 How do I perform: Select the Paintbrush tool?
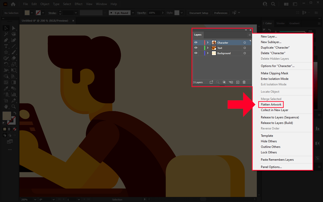tap(14, 52)
